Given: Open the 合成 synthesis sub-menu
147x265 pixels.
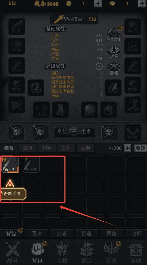Looking at the screenshot, I should click(61, 233).
